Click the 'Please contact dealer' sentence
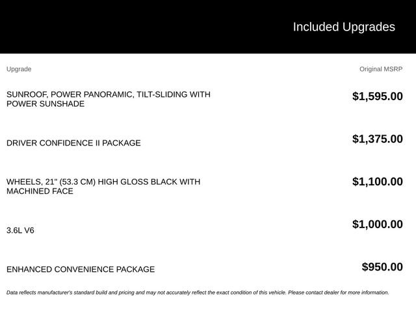Viewport: 416px width, 312px height. tap(339, 292)
